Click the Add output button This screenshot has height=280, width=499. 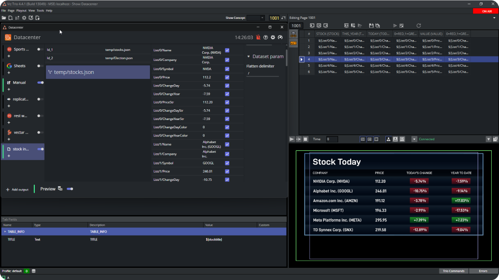(17, 190)
